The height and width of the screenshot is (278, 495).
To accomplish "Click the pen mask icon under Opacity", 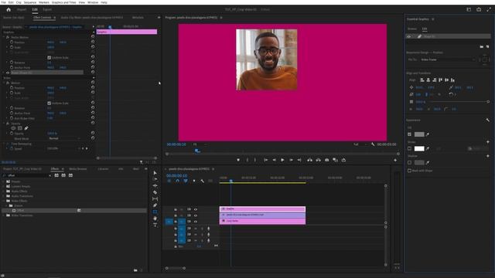I will (x=26, y=128).
